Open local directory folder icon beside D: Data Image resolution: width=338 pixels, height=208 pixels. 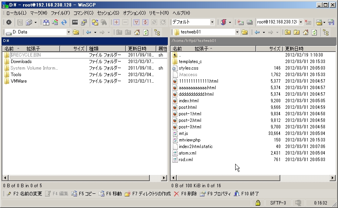(76, 32)
